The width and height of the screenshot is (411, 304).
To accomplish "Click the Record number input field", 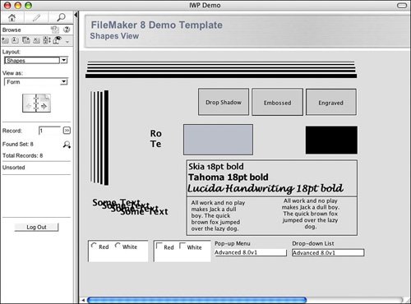I will pos(49,131).
